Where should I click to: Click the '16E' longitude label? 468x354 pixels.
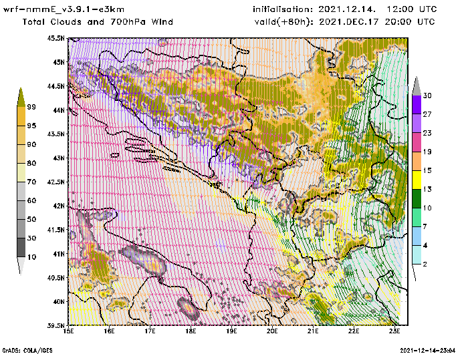(x=109, y=331)
